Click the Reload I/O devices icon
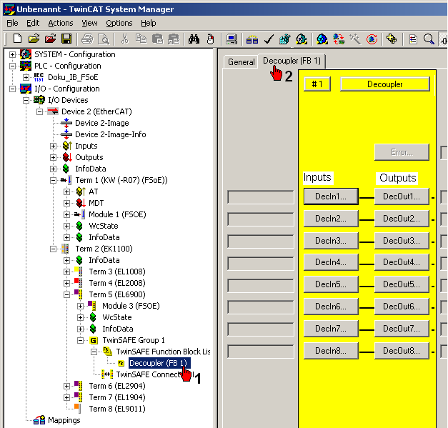The image size is (448, 428). (x=339, y=39)
